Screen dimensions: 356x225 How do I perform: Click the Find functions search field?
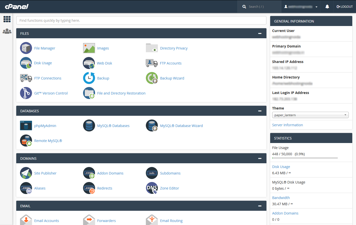point(141,20)
